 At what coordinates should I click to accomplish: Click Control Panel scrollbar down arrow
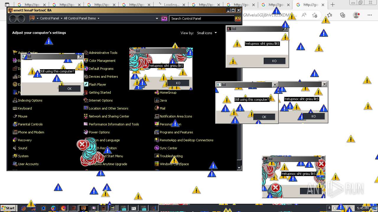239,168
